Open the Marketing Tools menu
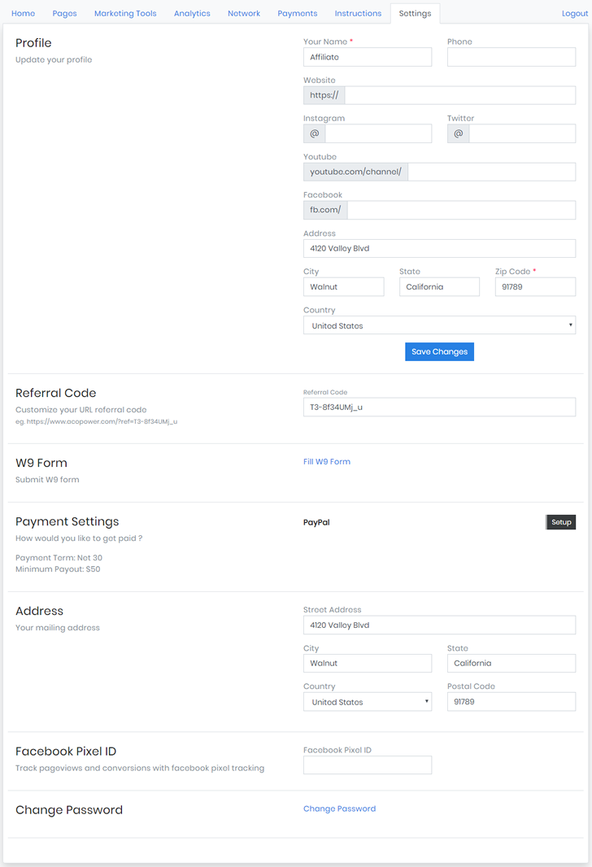The height and width of the screenshot is (867, 592). 124,13
